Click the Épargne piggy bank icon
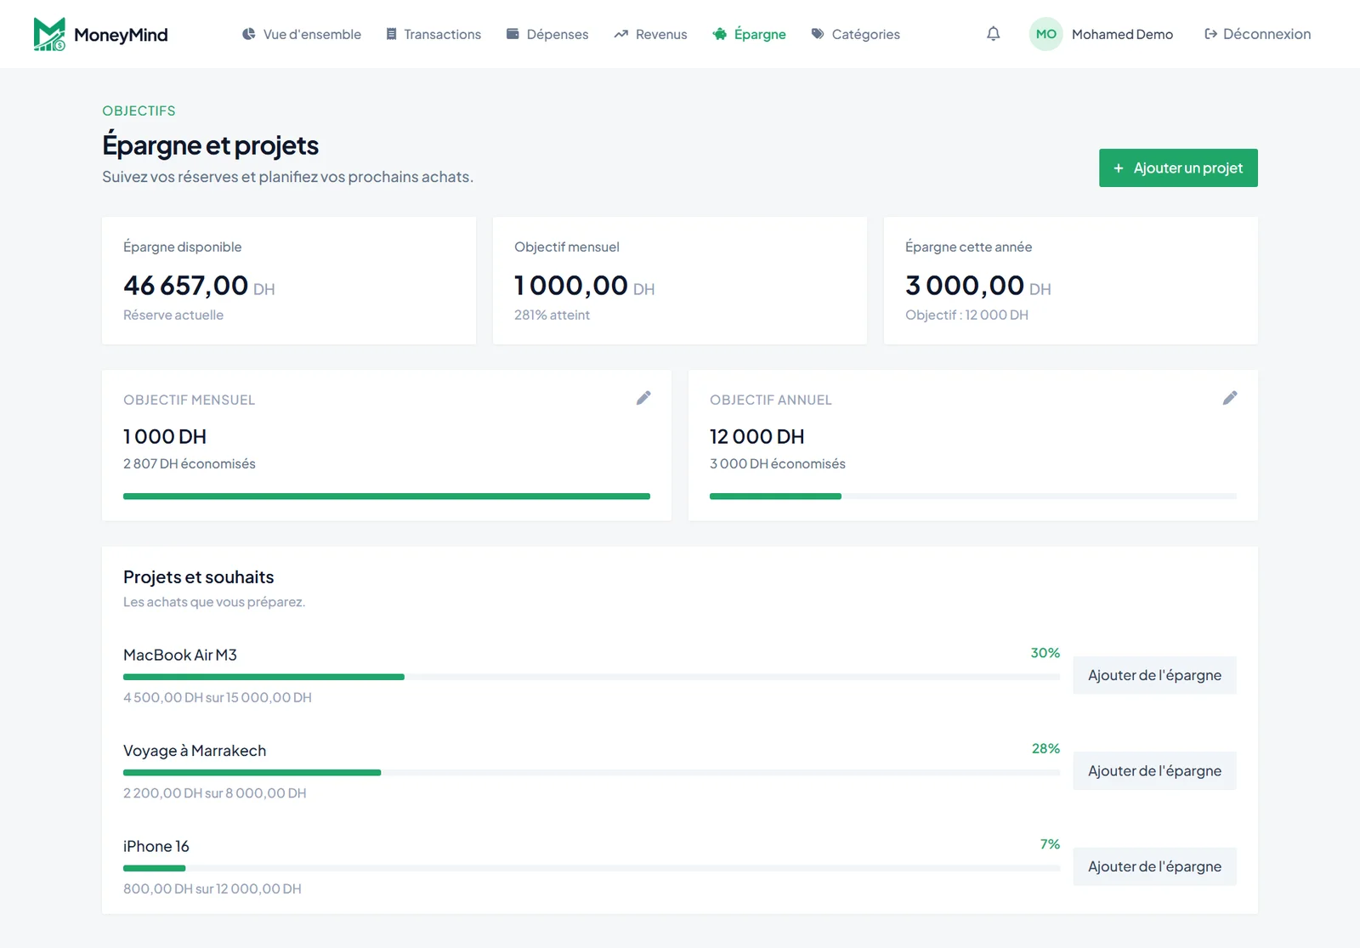This screenshot has height=948, width=1360. [720, 34]
